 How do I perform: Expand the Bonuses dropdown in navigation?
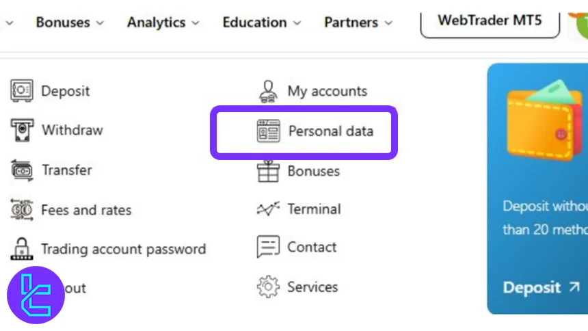coord(70,23)
